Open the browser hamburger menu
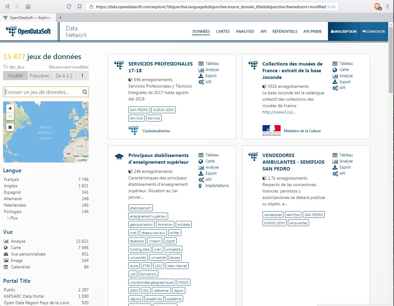The height and width of the screenshot is (306, 394). coord(388,6)
